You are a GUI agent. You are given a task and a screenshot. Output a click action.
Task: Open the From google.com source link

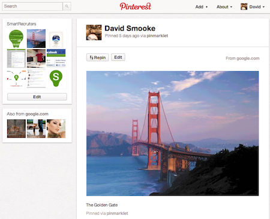point(242,58)
